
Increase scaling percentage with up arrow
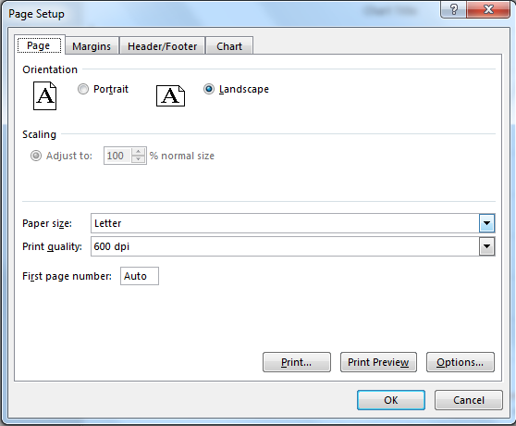click(x=138, y=152)
